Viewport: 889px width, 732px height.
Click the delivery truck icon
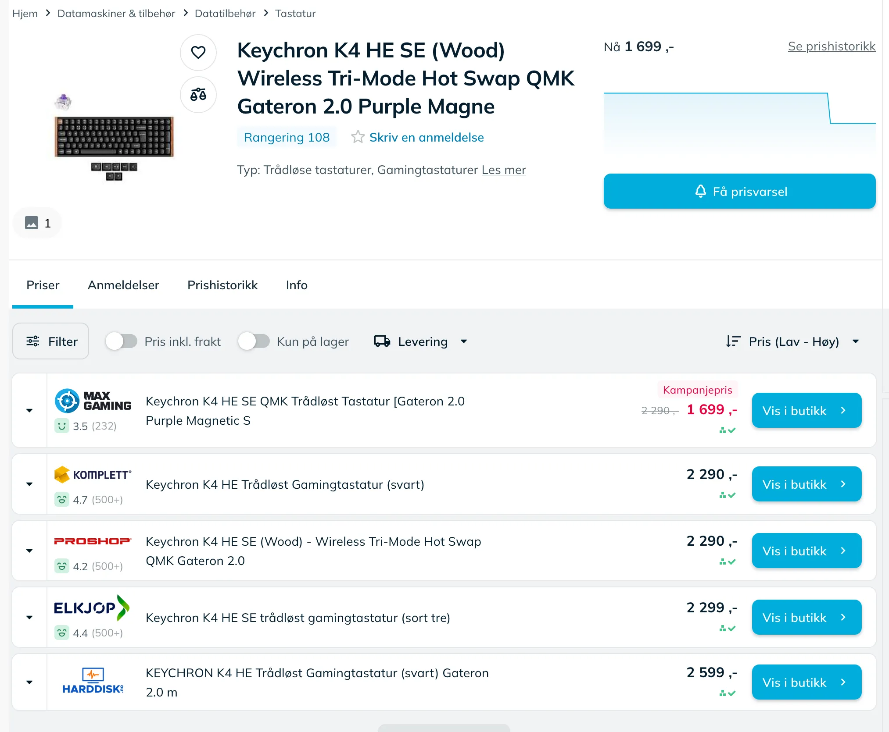pyautogui.click(x=382, y=341)
